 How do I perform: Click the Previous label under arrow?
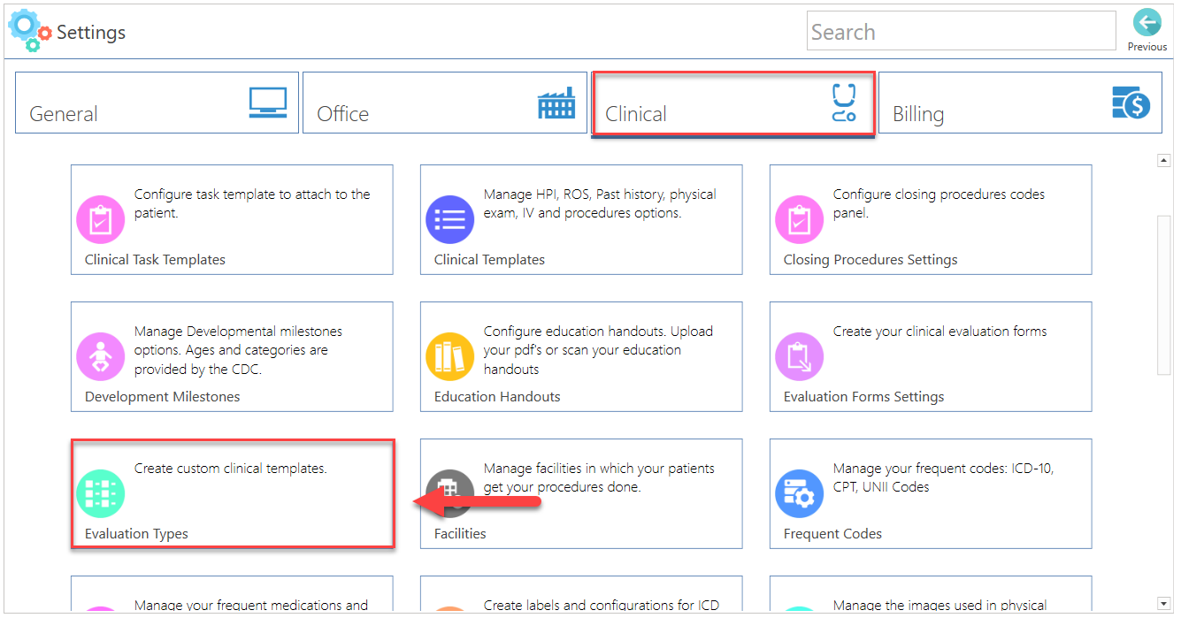pyautogui.click(x=1146, y=47)
